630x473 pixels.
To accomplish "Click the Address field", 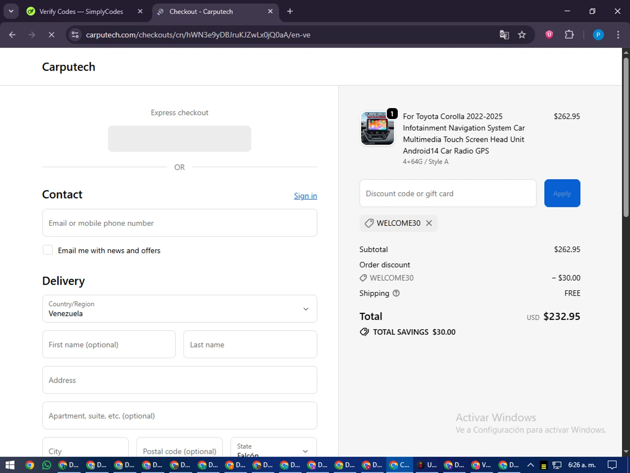I will click(180, 380).
